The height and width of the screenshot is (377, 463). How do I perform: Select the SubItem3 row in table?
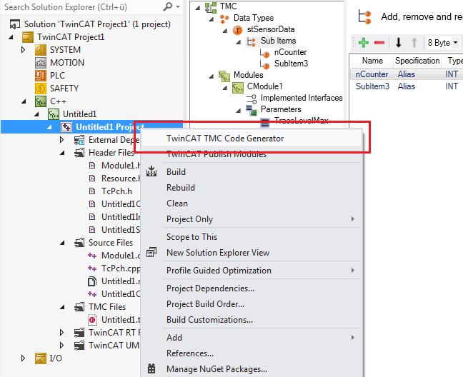coord(407,86)
